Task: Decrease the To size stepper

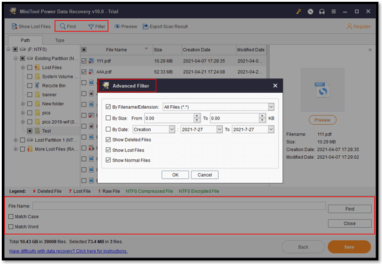Action: tap(262, 120)
